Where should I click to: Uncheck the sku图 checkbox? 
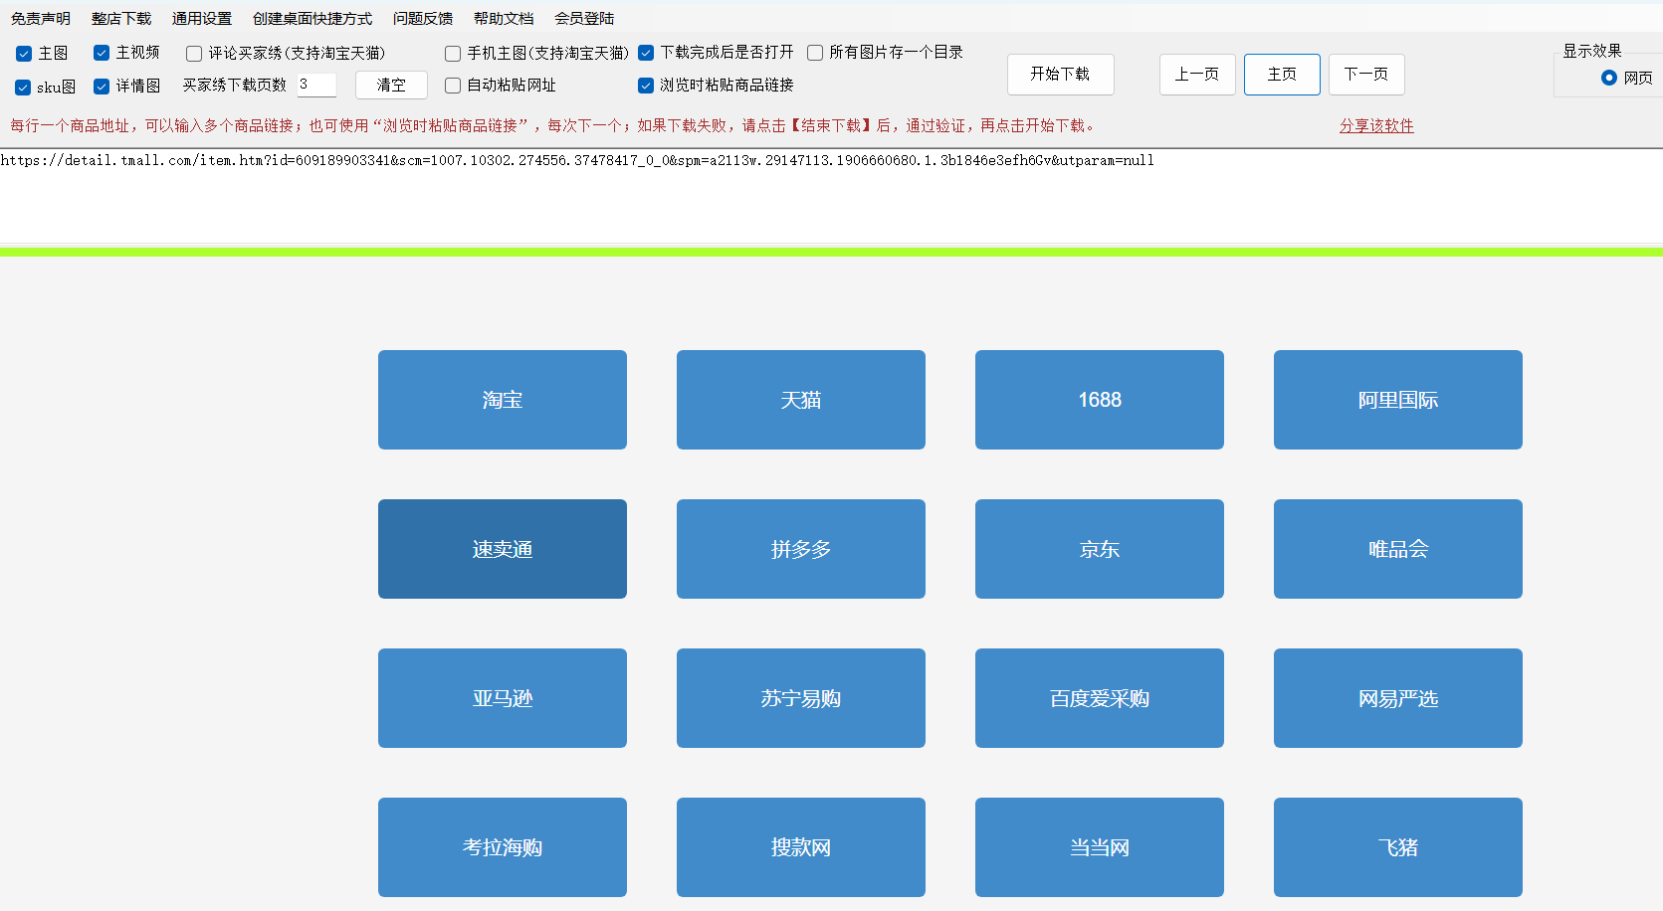point(23,88)
